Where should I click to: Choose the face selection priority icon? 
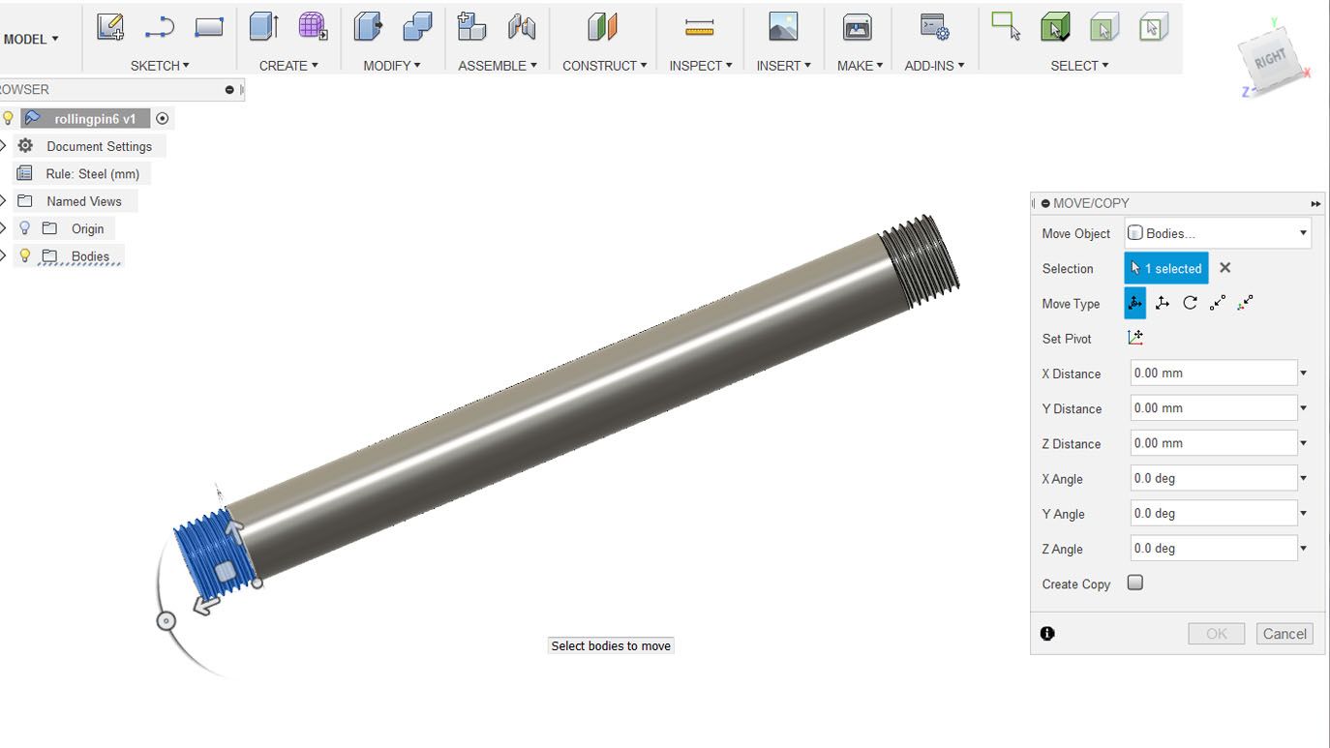click(1103, 27)
